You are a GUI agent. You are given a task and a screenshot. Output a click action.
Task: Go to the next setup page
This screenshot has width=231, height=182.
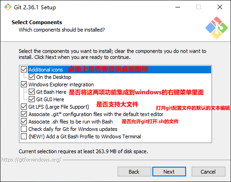click(169, 172)
